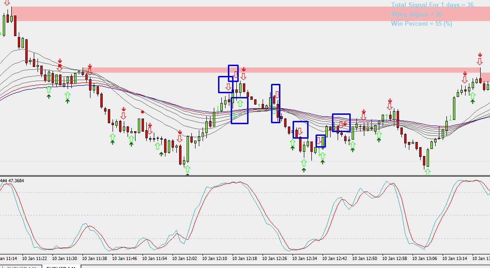This screenshot has height=268, width=490.
Task: Click the '10 Jan 13:06' time axis label
Action: click(x=424, y=259)
